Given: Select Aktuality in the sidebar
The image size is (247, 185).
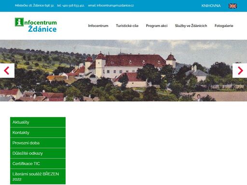Looking at the screenshot, I should 38,122.
